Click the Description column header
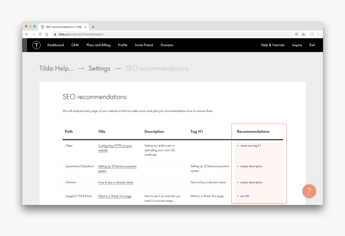The width and height of the screenshot is (345, 236). pyautogui.click(x=154, y=132)
